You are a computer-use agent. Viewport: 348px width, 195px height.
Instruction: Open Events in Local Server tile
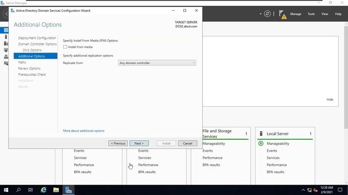[272, 151]
